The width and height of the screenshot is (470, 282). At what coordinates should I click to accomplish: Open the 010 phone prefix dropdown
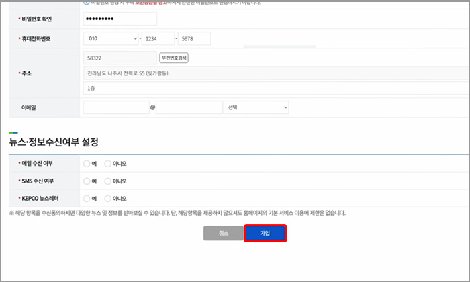111,38
